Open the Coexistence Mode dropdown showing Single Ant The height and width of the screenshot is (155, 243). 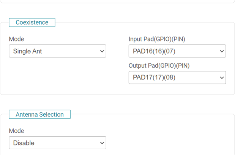point(57,51)
